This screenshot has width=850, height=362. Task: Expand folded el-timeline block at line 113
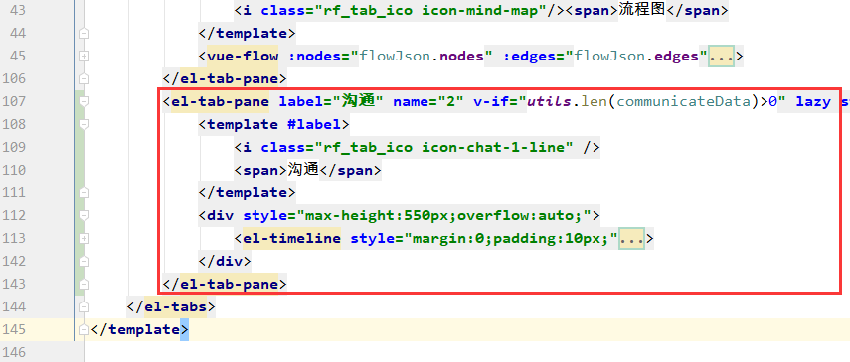tap(84, 238)
